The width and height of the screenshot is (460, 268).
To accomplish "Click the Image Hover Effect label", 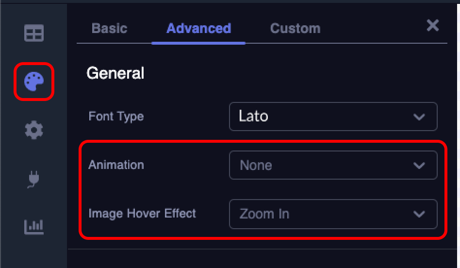I will (142, 214).
